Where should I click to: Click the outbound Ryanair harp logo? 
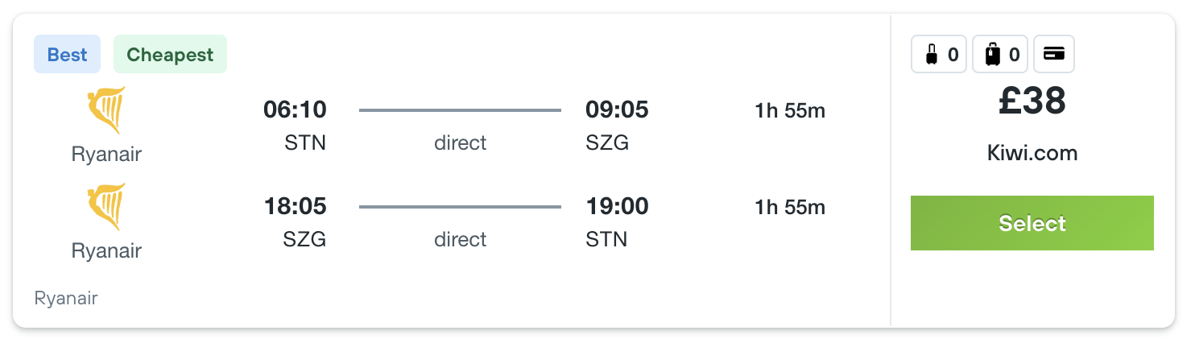[106, 110]
